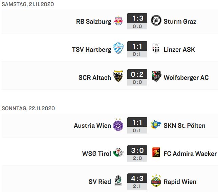218x192 pixels.
Task: Open the 3:0 WSG Tirol match score
Action: point(137,150)
